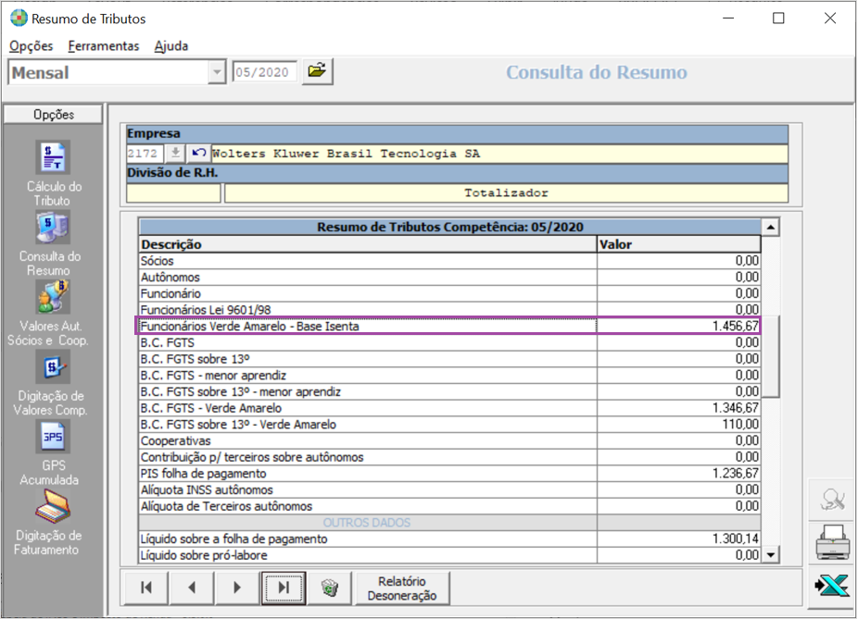This screenshot has width=858, height=619.
Task: Select B.C. FGTS sobre 13º - menor aprendiz
Action: tap(449, 391)
